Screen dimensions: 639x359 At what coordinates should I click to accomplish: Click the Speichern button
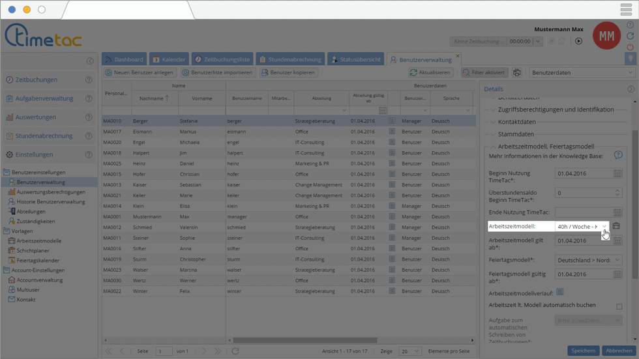click(x=583, y=351)
